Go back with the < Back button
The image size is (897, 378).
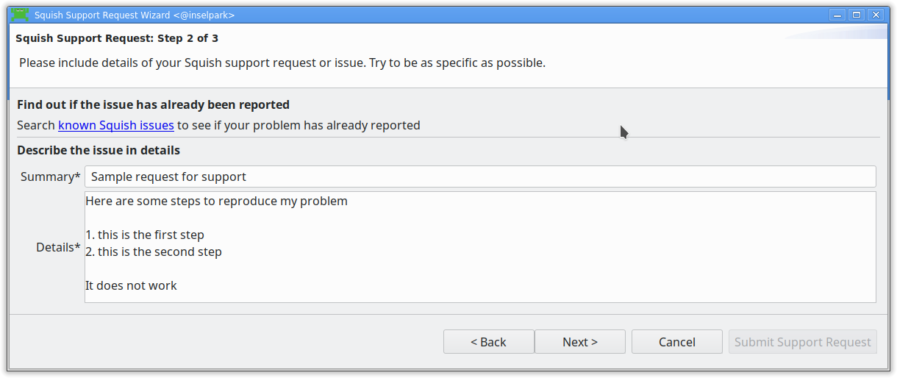coord(488,342)
